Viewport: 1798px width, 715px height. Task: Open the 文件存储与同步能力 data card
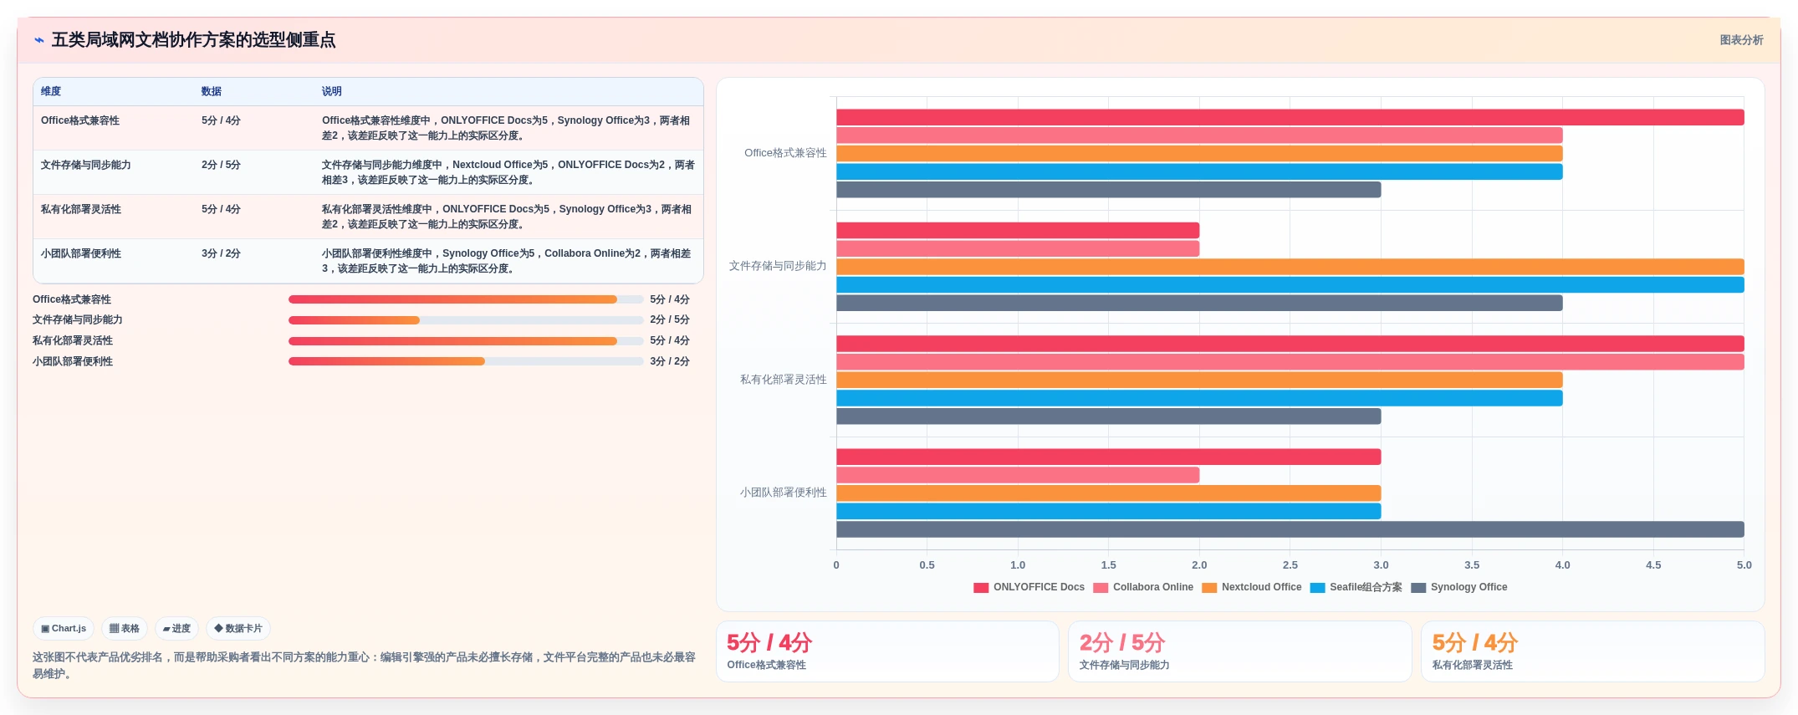[x=1240, y=651]
